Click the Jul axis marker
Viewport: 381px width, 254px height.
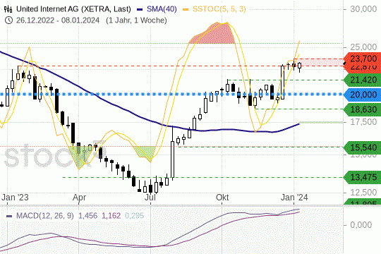(x=150, y=198)
